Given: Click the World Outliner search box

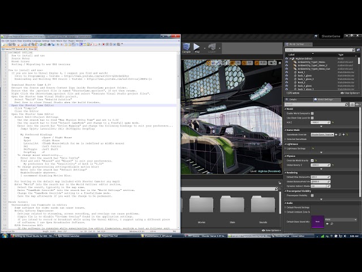Looking at the screenshot, I should 318,50.
